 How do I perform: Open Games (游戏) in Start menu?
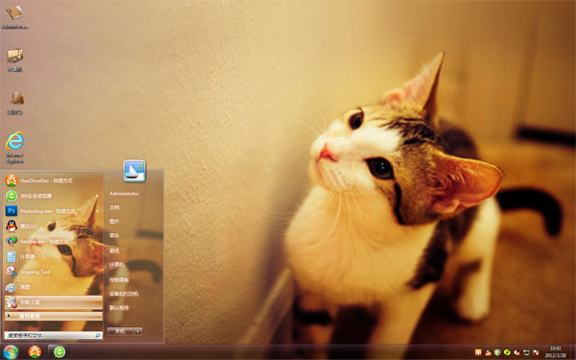coord(114,251)
